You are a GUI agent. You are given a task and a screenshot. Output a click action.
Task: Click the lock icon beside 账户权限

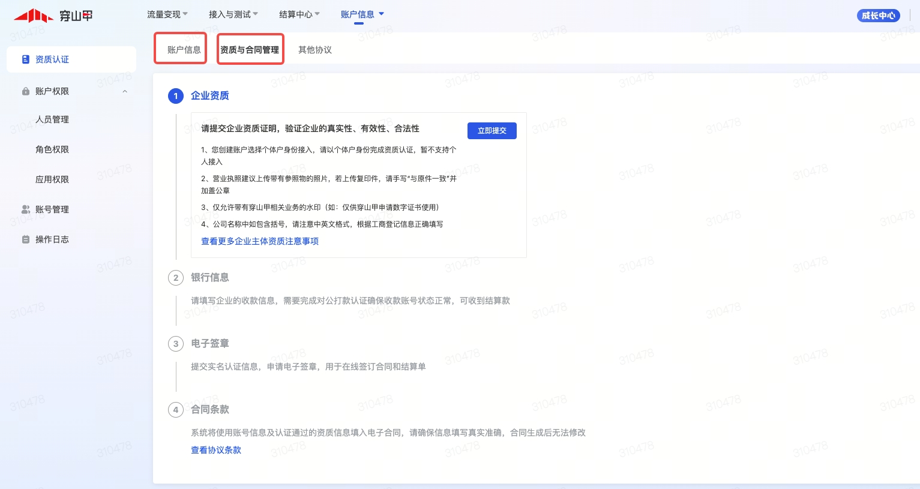click(x=25, y=91)
